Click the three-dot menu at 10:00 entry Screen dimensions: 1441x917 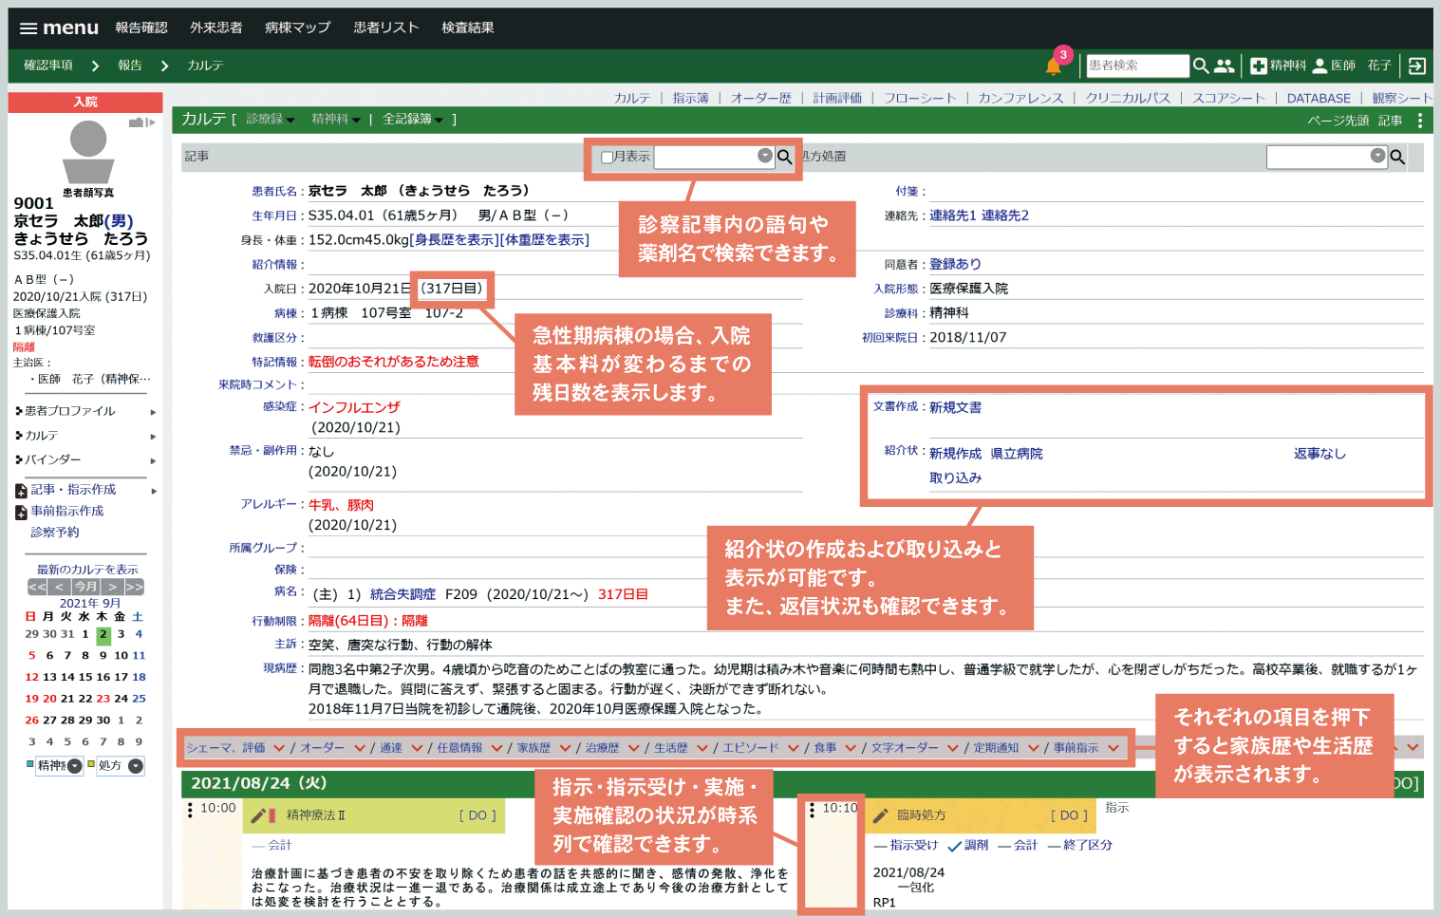(x=190, y=810)
